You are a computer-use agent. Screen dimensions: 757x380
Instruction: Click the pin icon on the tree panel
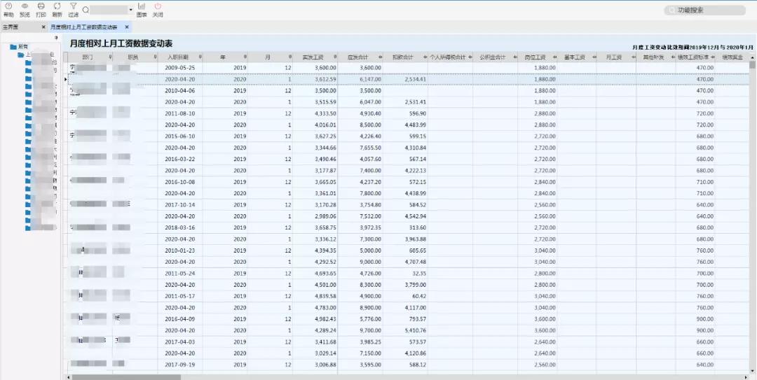click(x=56, y=37)
